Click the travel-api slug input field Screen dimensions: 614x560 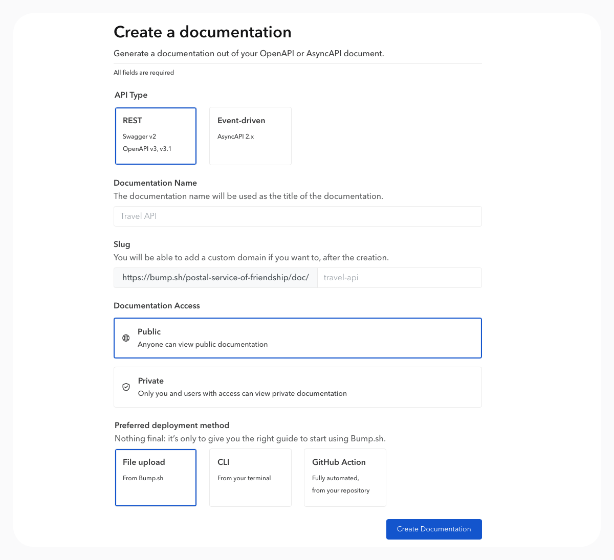399,278
